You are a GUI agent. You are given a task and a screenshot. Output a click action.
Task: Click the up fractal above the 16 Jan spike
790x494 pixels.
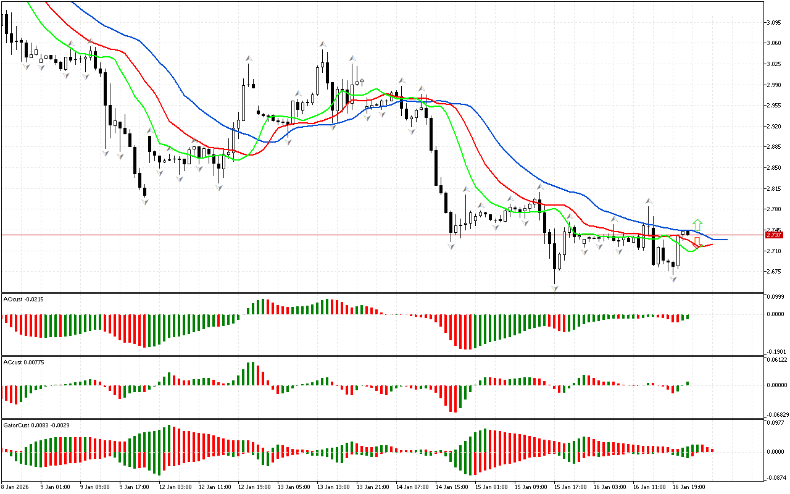point(649,201)
